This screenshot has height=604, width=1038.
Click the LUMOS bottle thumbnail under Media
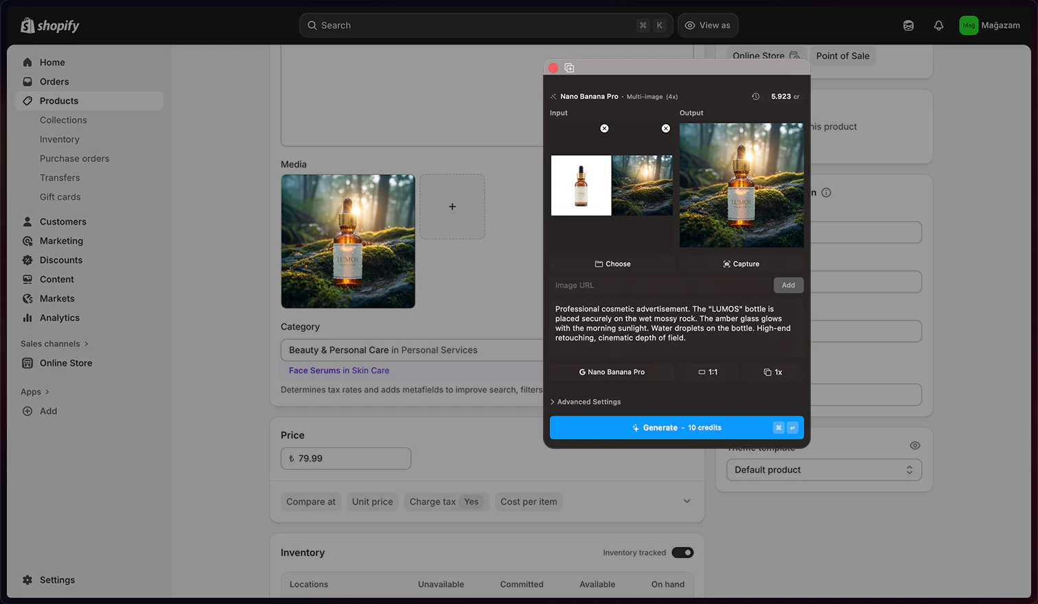pyautogui.click(x=347, y=241)
